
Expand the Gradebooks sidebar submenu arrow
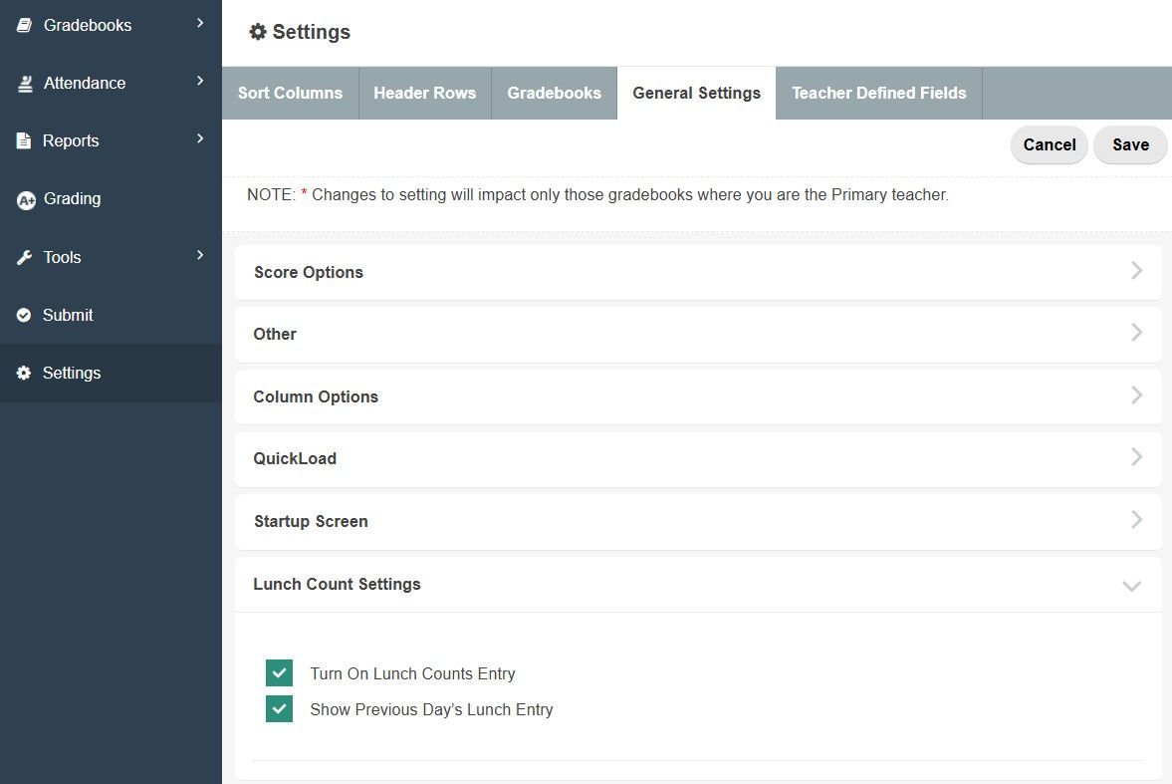[199, 23]
